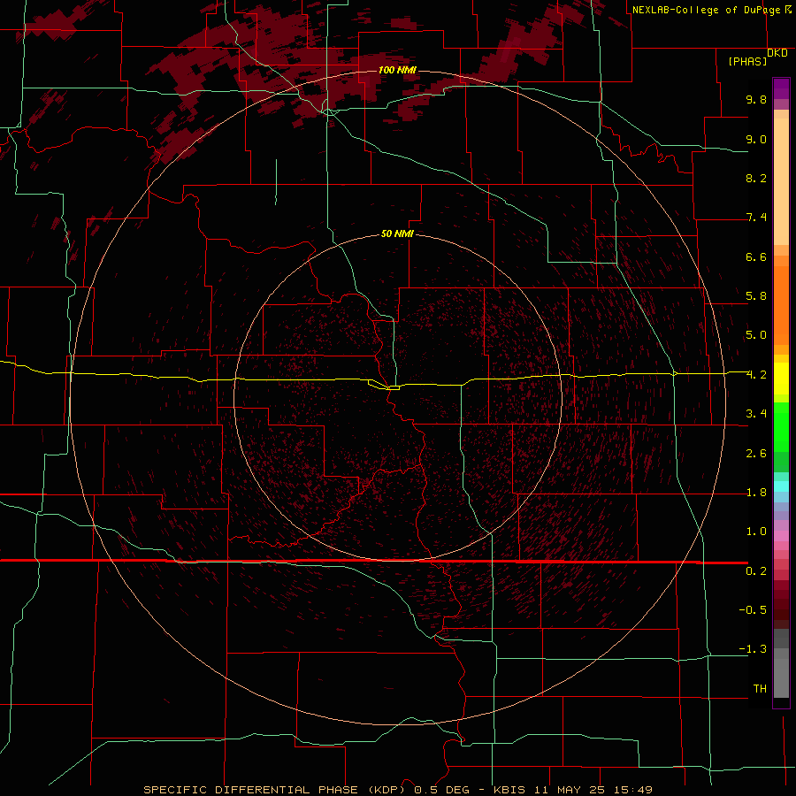Click the peach segment of the color bar

click(x=781, y=181)
